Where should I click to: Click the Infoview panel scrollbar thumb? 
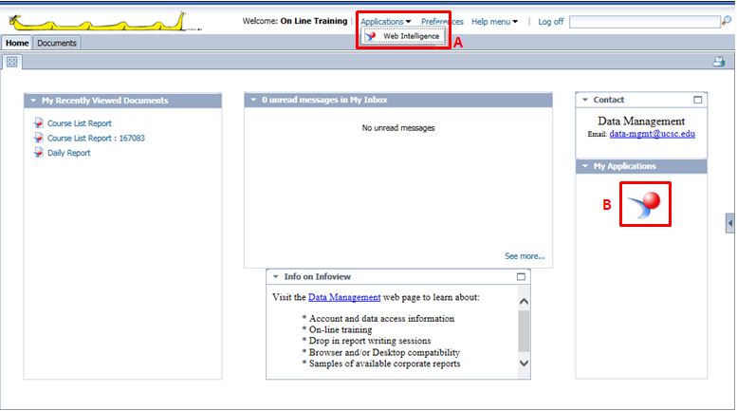(x=524, y=330)
